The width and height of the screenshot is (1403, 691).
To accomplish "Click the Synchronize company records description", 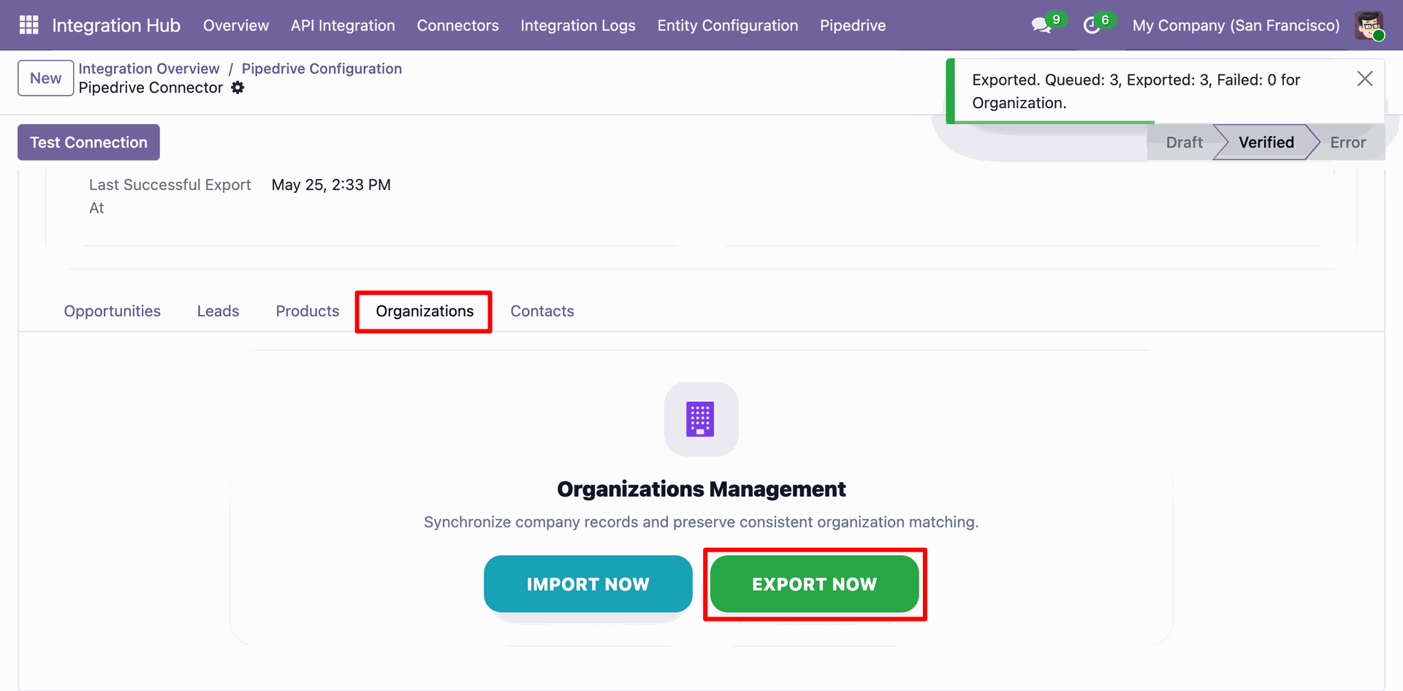I will click(x=701, y=522).
